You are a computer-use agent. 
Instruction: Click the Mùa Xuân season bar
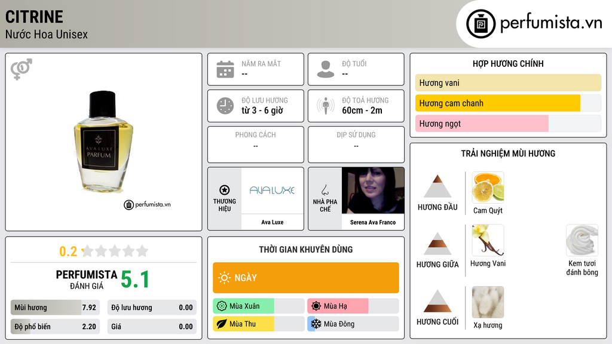point(258,306)
